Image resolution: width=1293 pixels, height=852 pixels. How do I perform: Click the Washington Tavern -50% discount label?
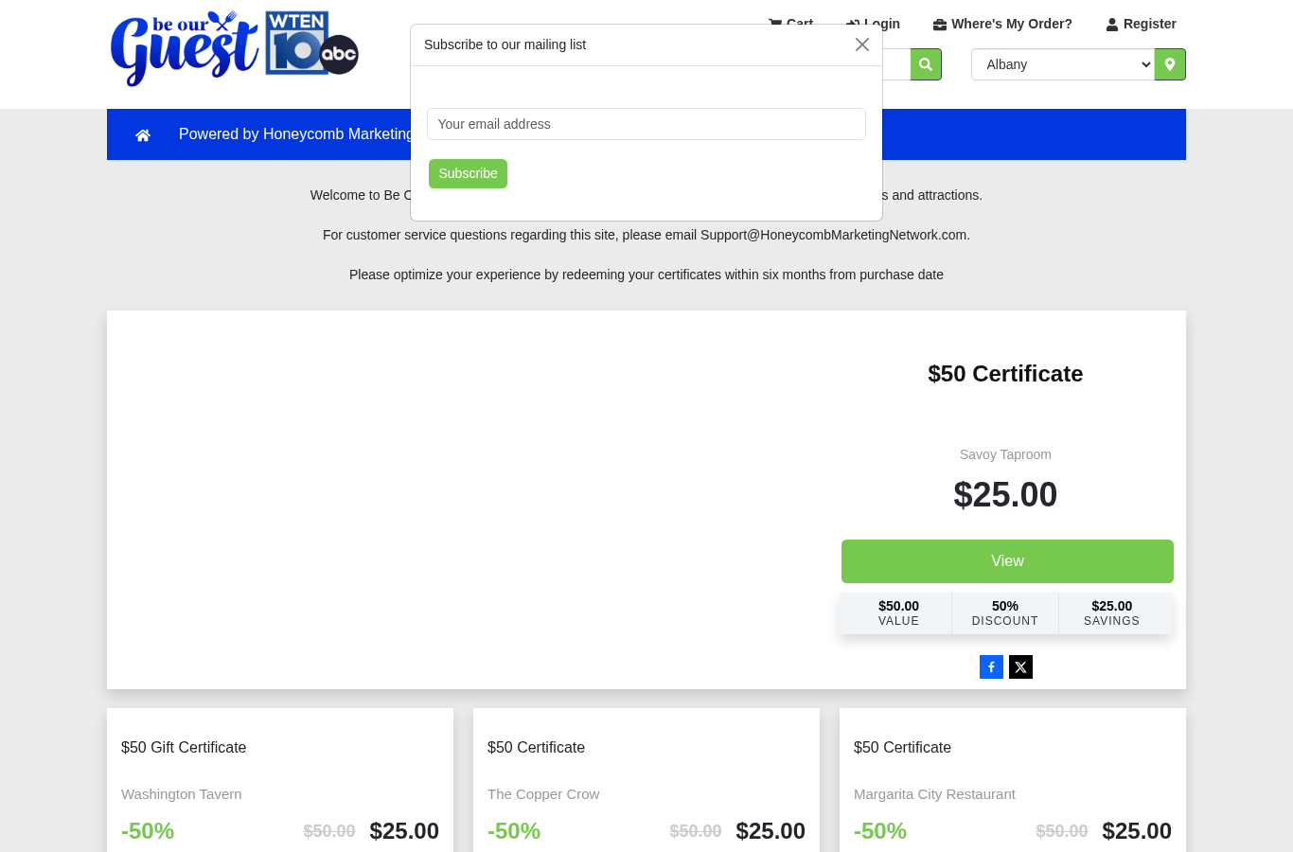pos(148,831)
